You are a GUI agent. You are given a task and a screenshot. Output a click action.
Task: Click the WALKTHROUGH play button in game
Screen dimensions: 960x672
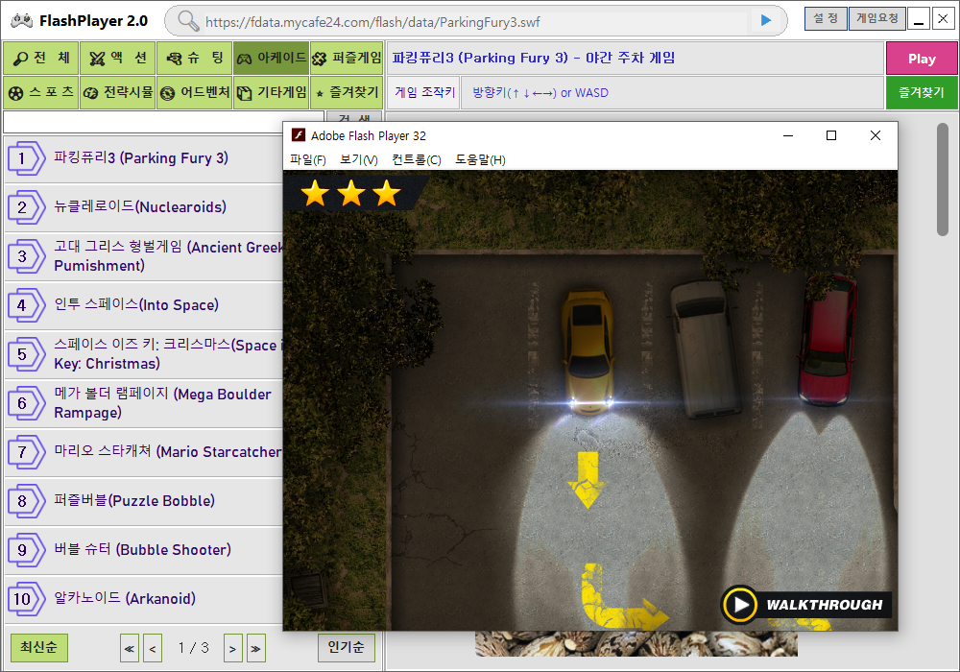pos(806,605)
